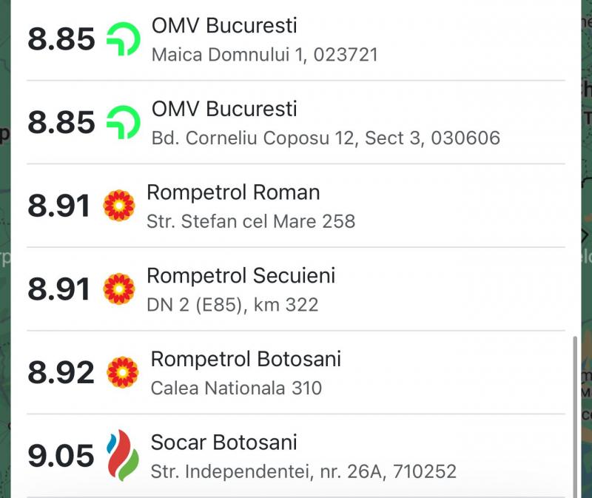Click Rompetrol logo for Secuieni station
The height and width of the screenshot is (498, 592).
click(119, 289)
